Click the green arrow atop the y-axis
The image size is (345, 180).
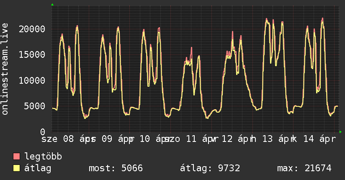click(x=52, y=5)
